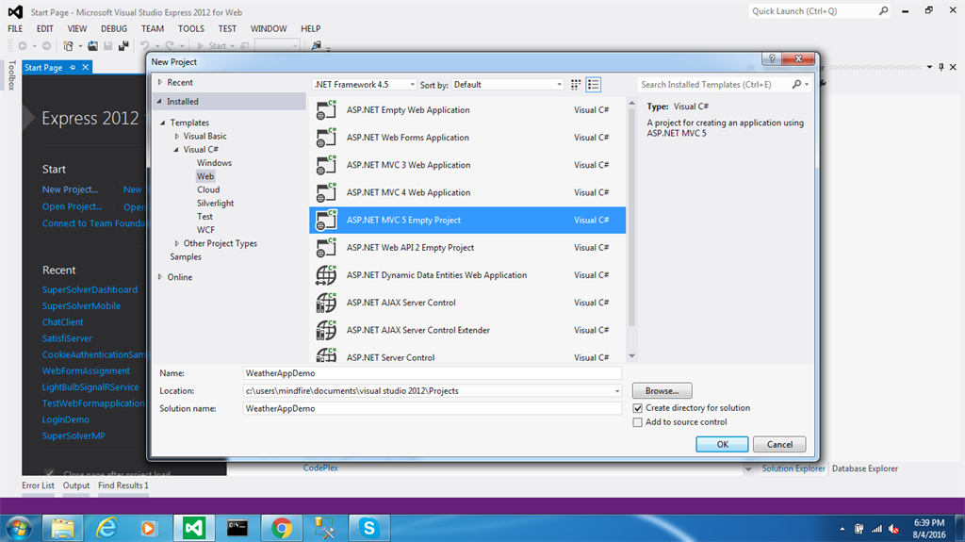Screen dimensions: 965x542
Task: Open Skype from the taskbar
Action: coord(369,528)
